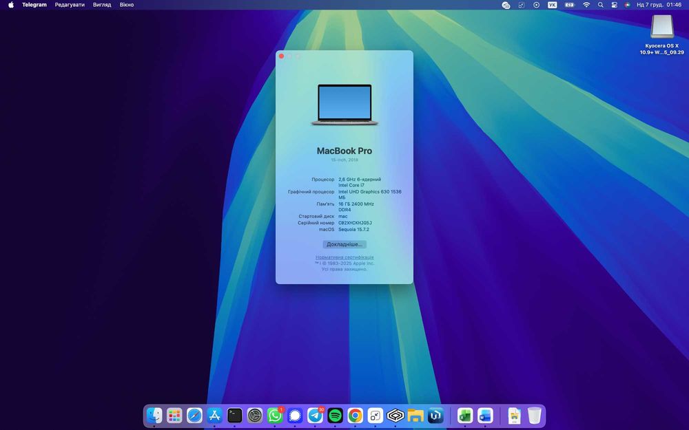This screenshot has height=430, width=689.
Task: Open the black hexagon-logo Dock app
Action: pos(395,415)
